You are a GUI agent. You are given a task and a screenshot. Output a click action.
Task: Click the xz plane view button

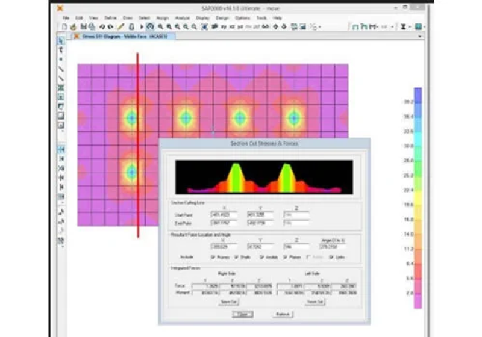232,27
